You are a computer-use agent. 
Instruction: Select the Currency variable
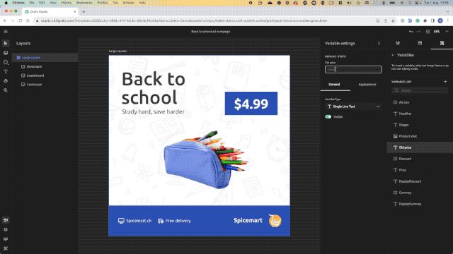(x=420, y=193)
